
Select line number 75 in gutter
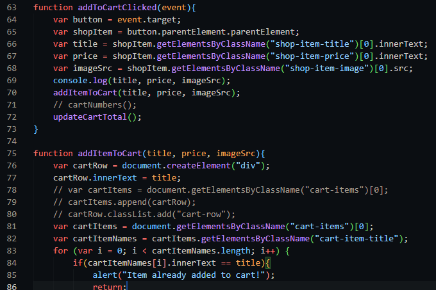(12, 154)
